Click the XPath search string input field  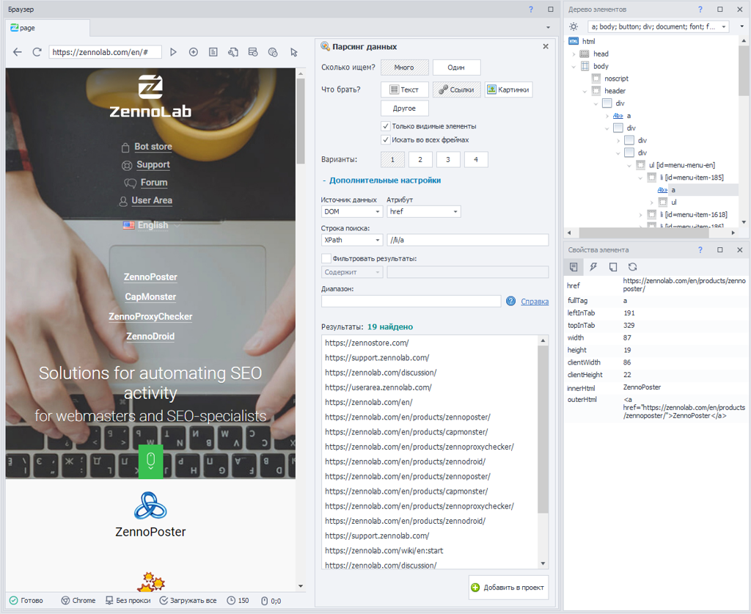click(467, 240)
